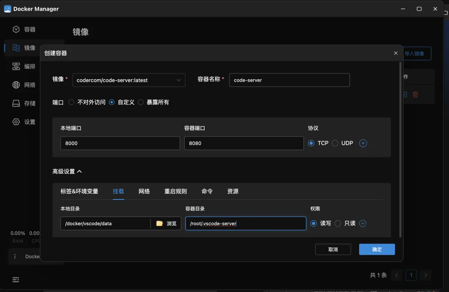Viewport: 449px width, 292px height.
Task: Switch to 标签&环境变量 tab
Action: 79,192
